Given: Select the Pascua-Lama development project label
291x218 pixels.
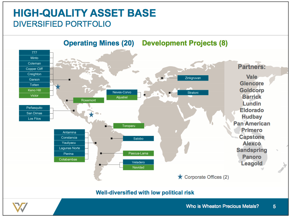Looking at the screenshot, I should 138,153.
